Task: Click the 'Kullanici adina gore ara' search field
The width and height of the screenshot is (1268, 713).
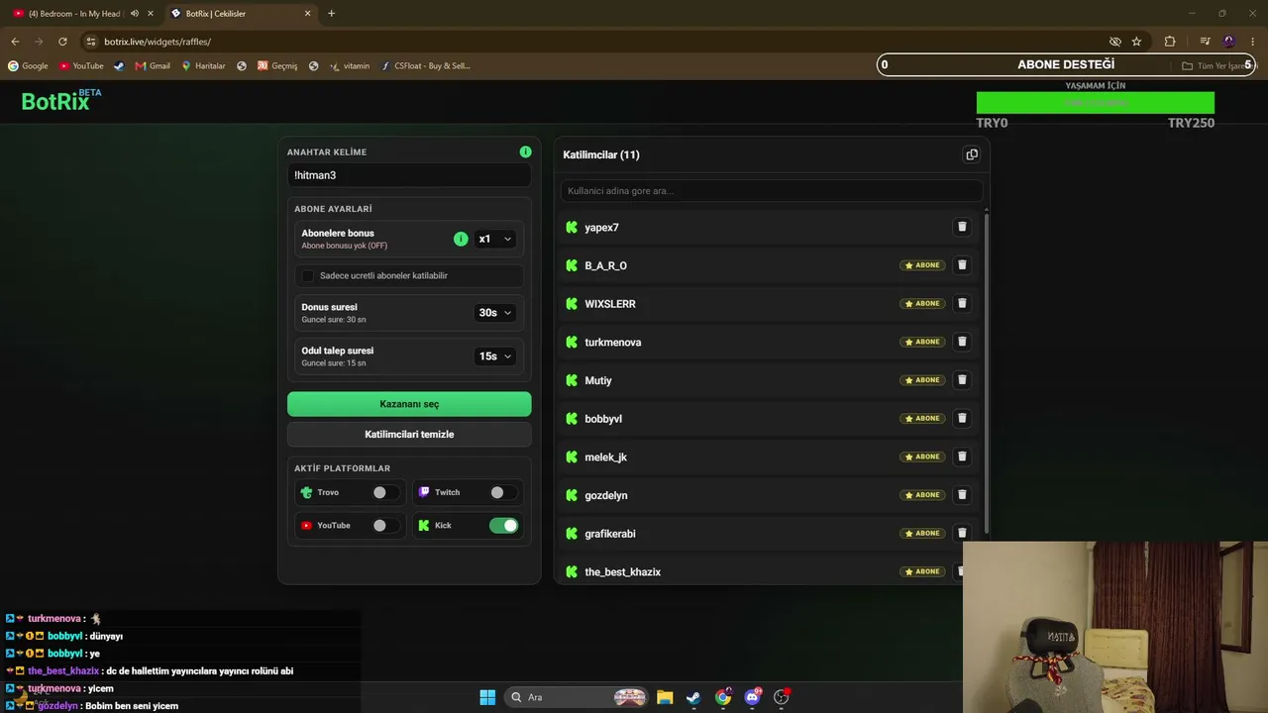Action: pyautogui.click(x=772, y=190)
